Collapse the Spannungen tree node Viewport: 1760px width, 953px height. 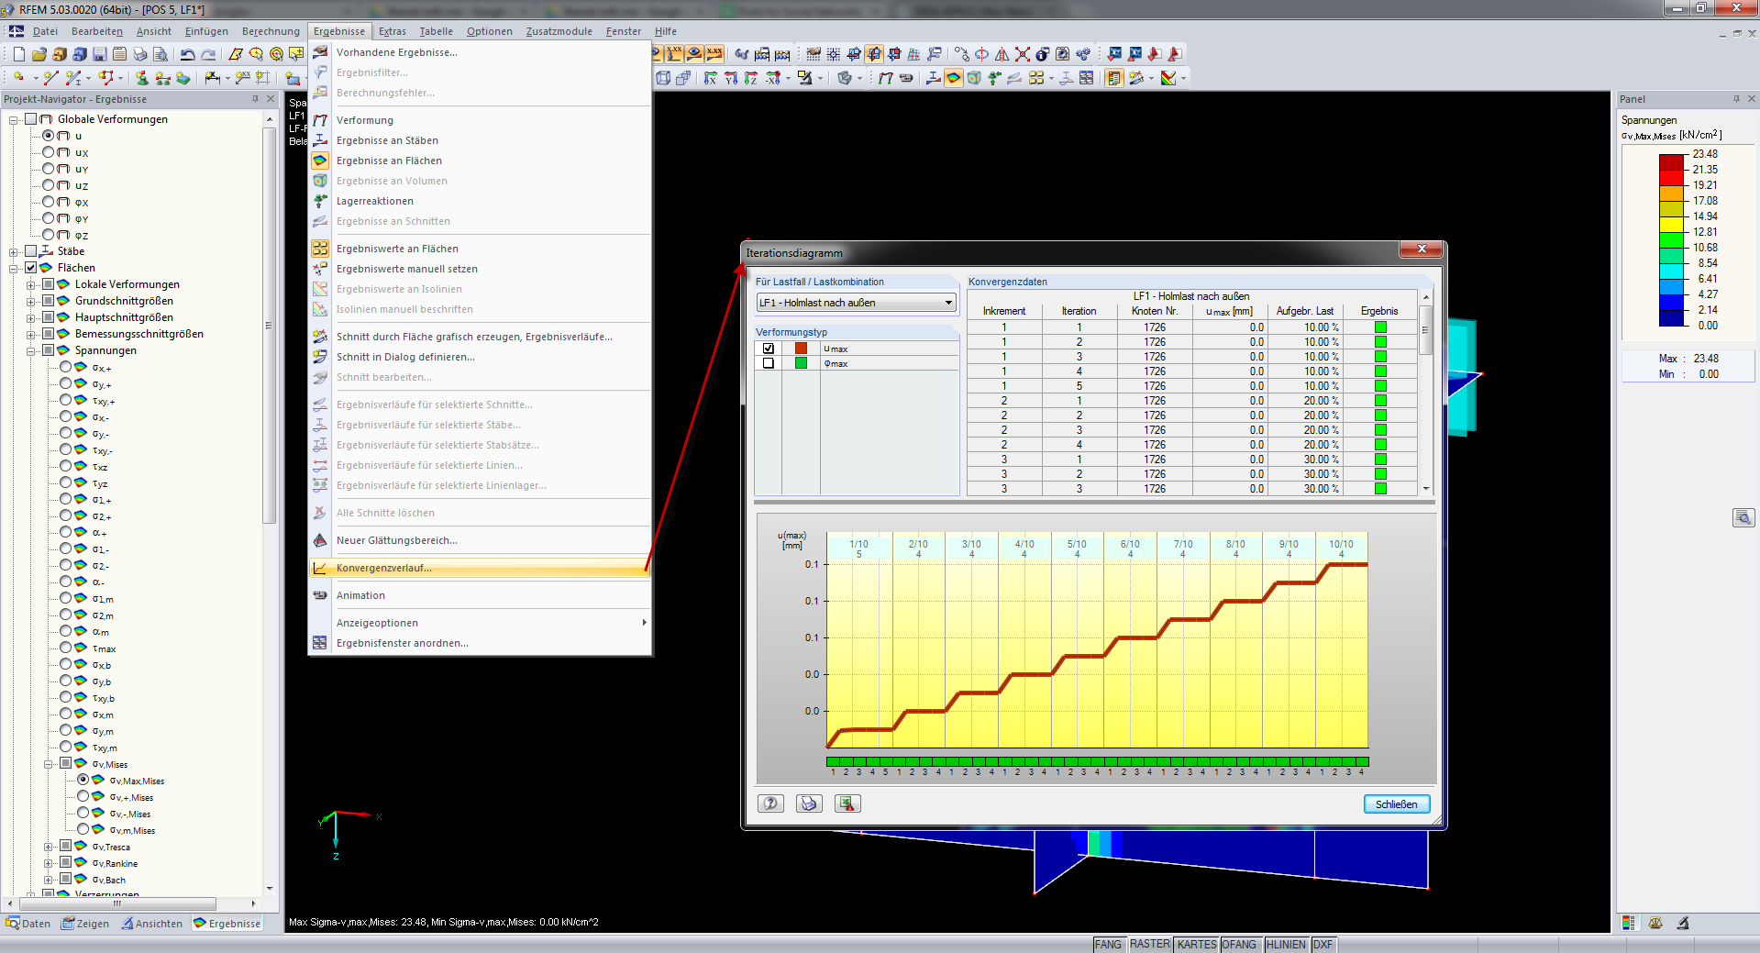pos(31,350)
